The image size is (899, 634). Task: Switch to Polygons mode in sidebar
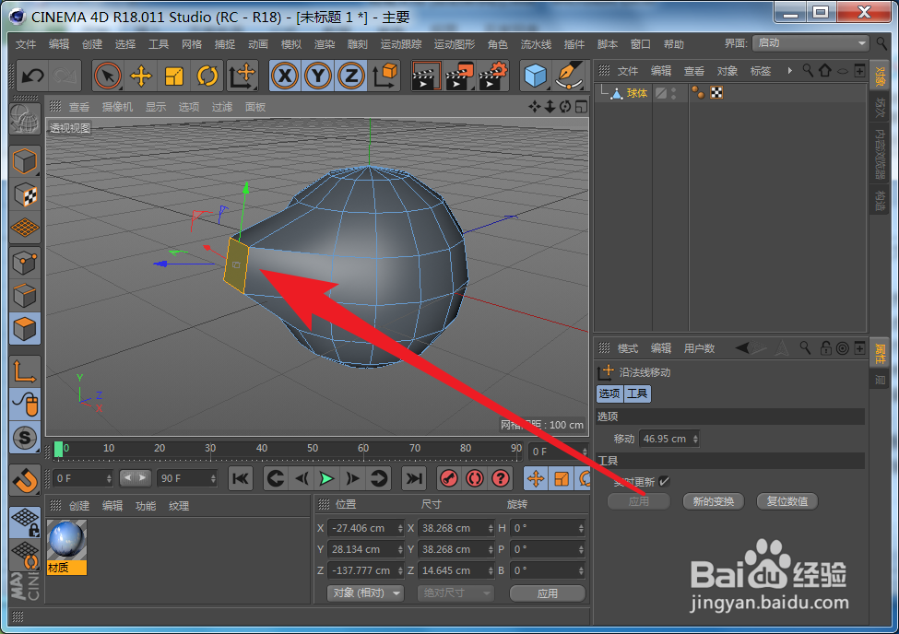(x=25, y=329)
